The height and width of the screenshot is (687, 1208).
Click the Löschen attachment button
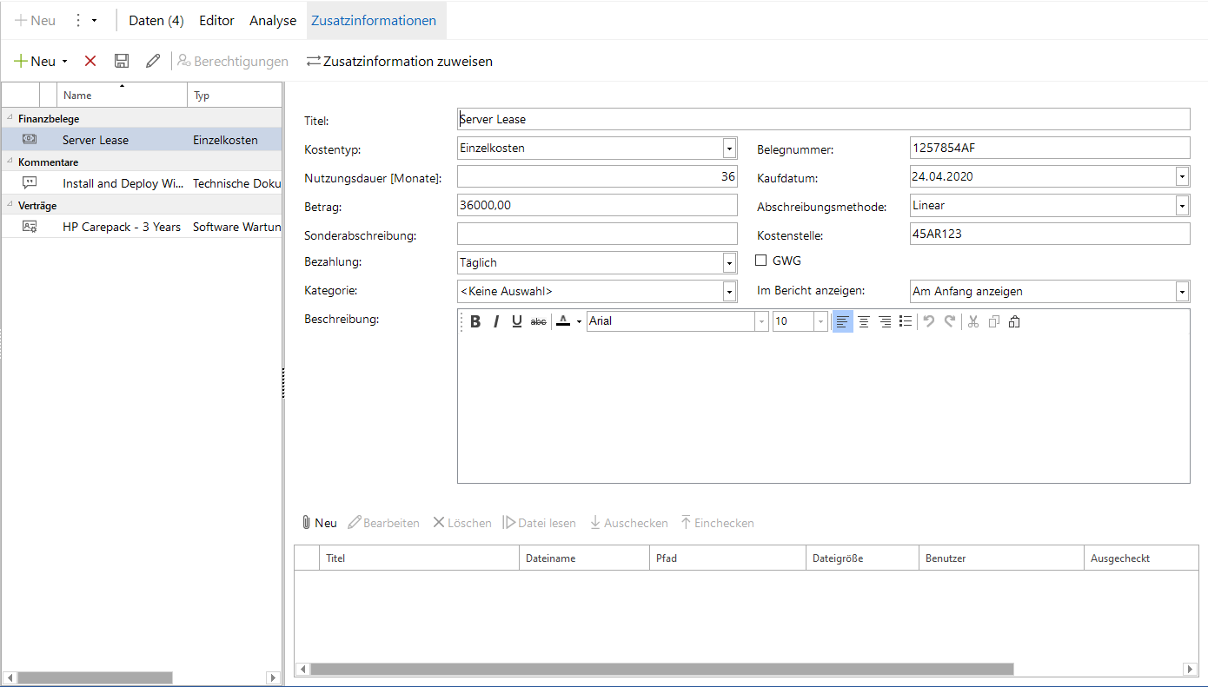(x=462, y=523)
